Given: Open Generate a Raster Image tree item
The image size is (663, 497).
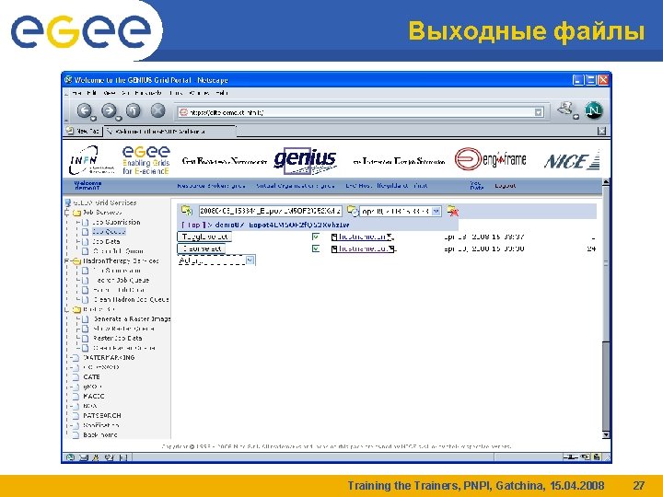Looking at the screenshot, I should click(x=133, y=319).
